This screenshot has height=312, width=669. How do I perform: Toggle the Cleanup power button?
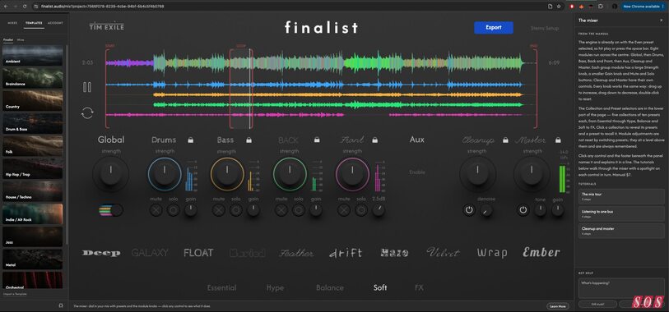[x=469, y=210]
